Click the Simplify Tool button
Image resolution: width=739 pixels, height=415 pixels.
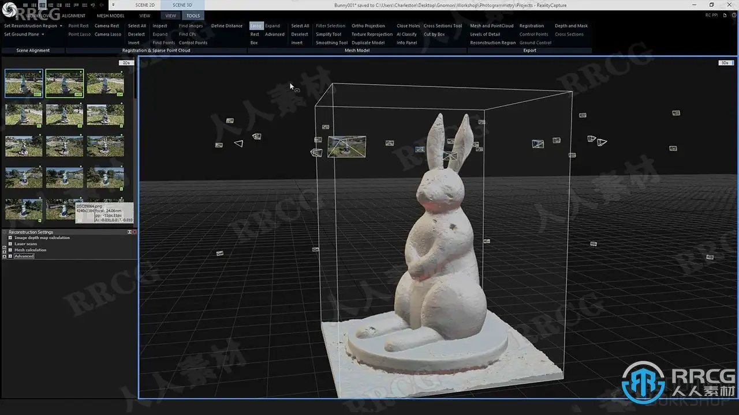tap(329, 35)
